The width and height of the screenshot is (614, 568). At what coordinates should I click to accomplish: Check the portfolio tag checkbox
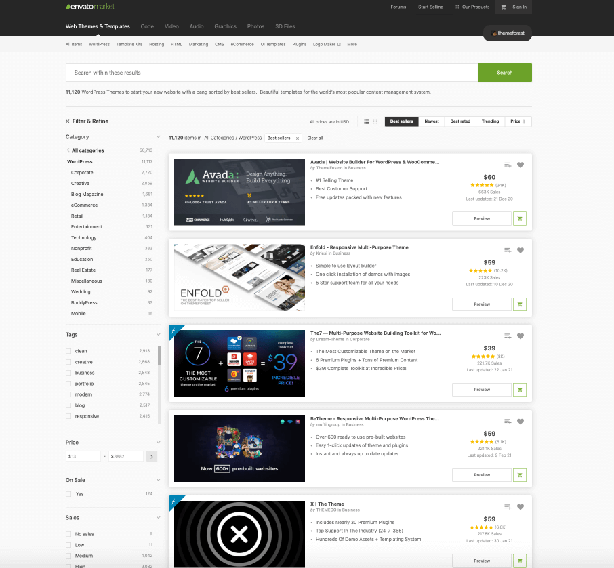tap(68, 384)
